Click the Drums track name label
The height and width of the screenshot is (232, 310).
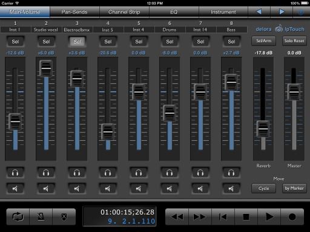click(170, 30)
